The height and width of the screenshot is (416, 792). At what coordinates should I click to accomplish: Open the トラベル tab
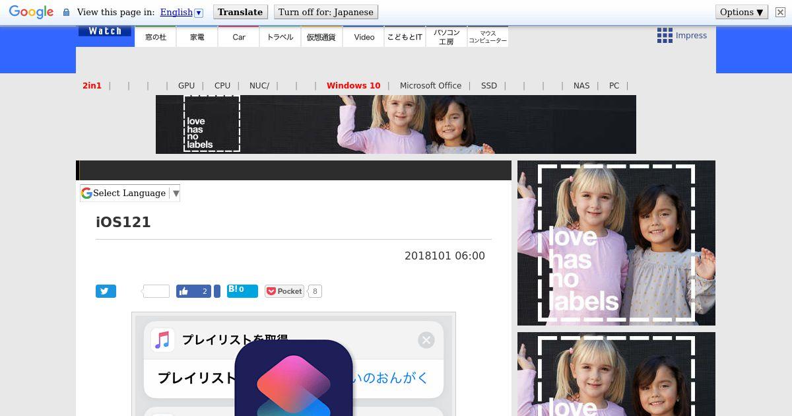(280, 37)
